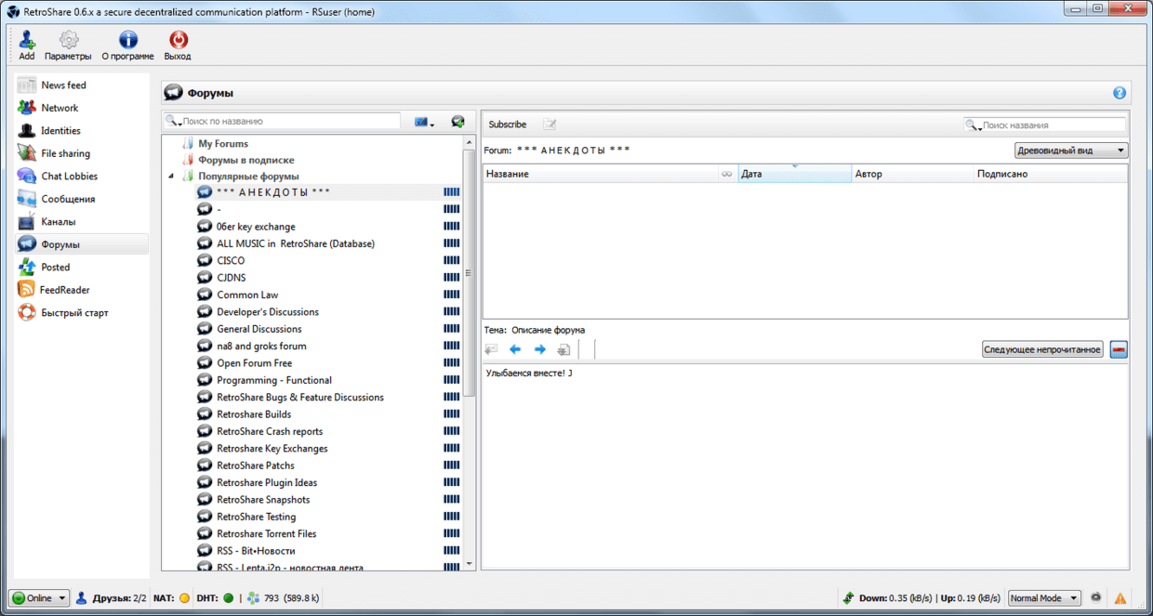Switch to File sharing section
Image resolution: width=1153 pixels, height=616 pixels.
[x=65, y=153]
